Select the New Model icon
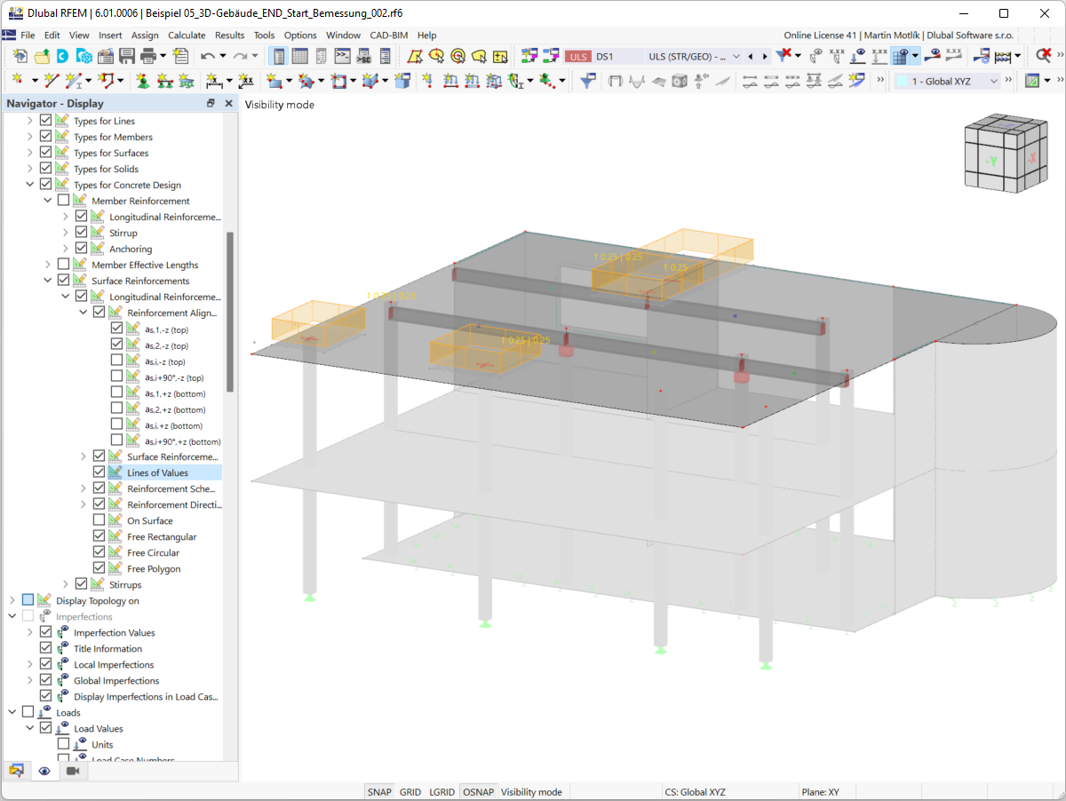Viewport: 1066px width, 801px height. click(x=21, y=57)
